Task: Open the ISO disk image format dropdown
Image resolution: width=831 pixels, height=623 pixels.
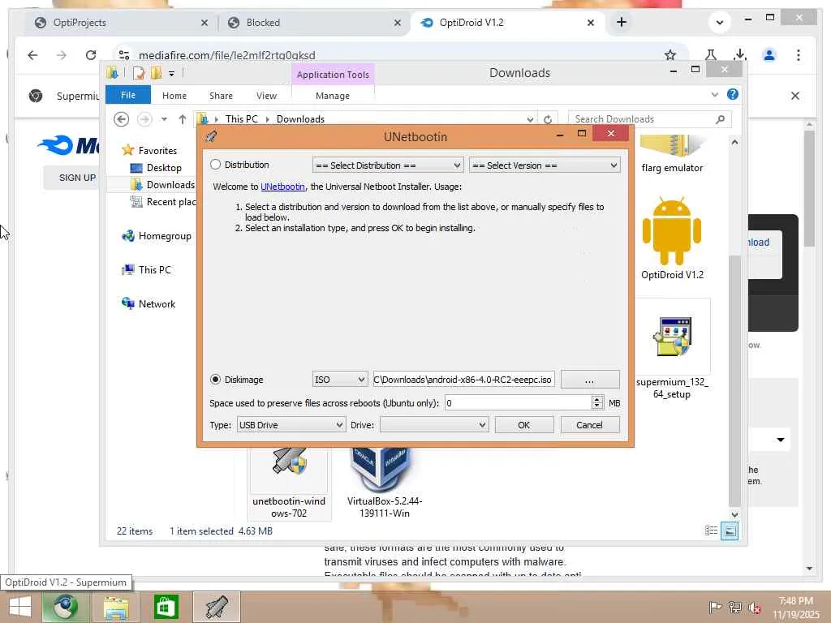Action: coord(339,380)
